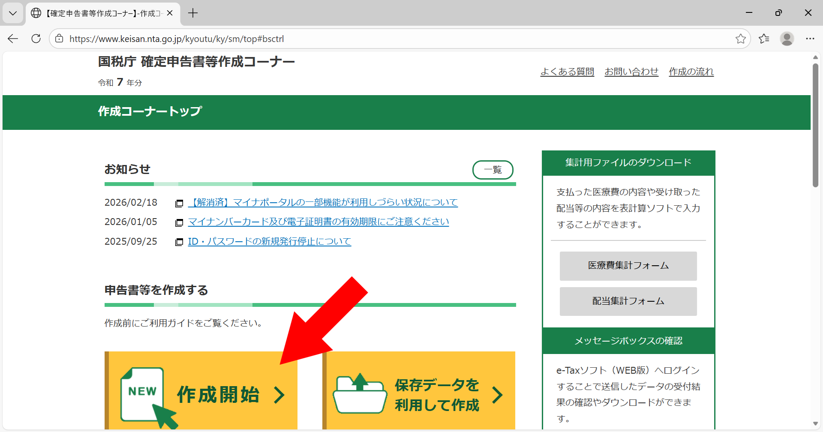823x432 pixels.
Task: Click the 配当集計フォーム button
Action: tap(628, 301)
